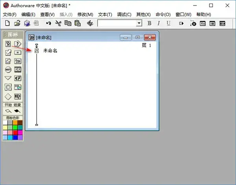Close the [未命名] design window
The width and height of the screenshot is (236, 185).
[150, 37]
